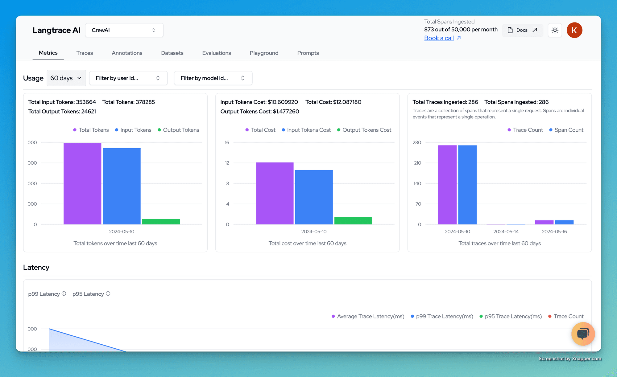This screenshot has width=617, height=377.
Task: Click the green Output Tokens Cost bar
Action: pos(353,220)
